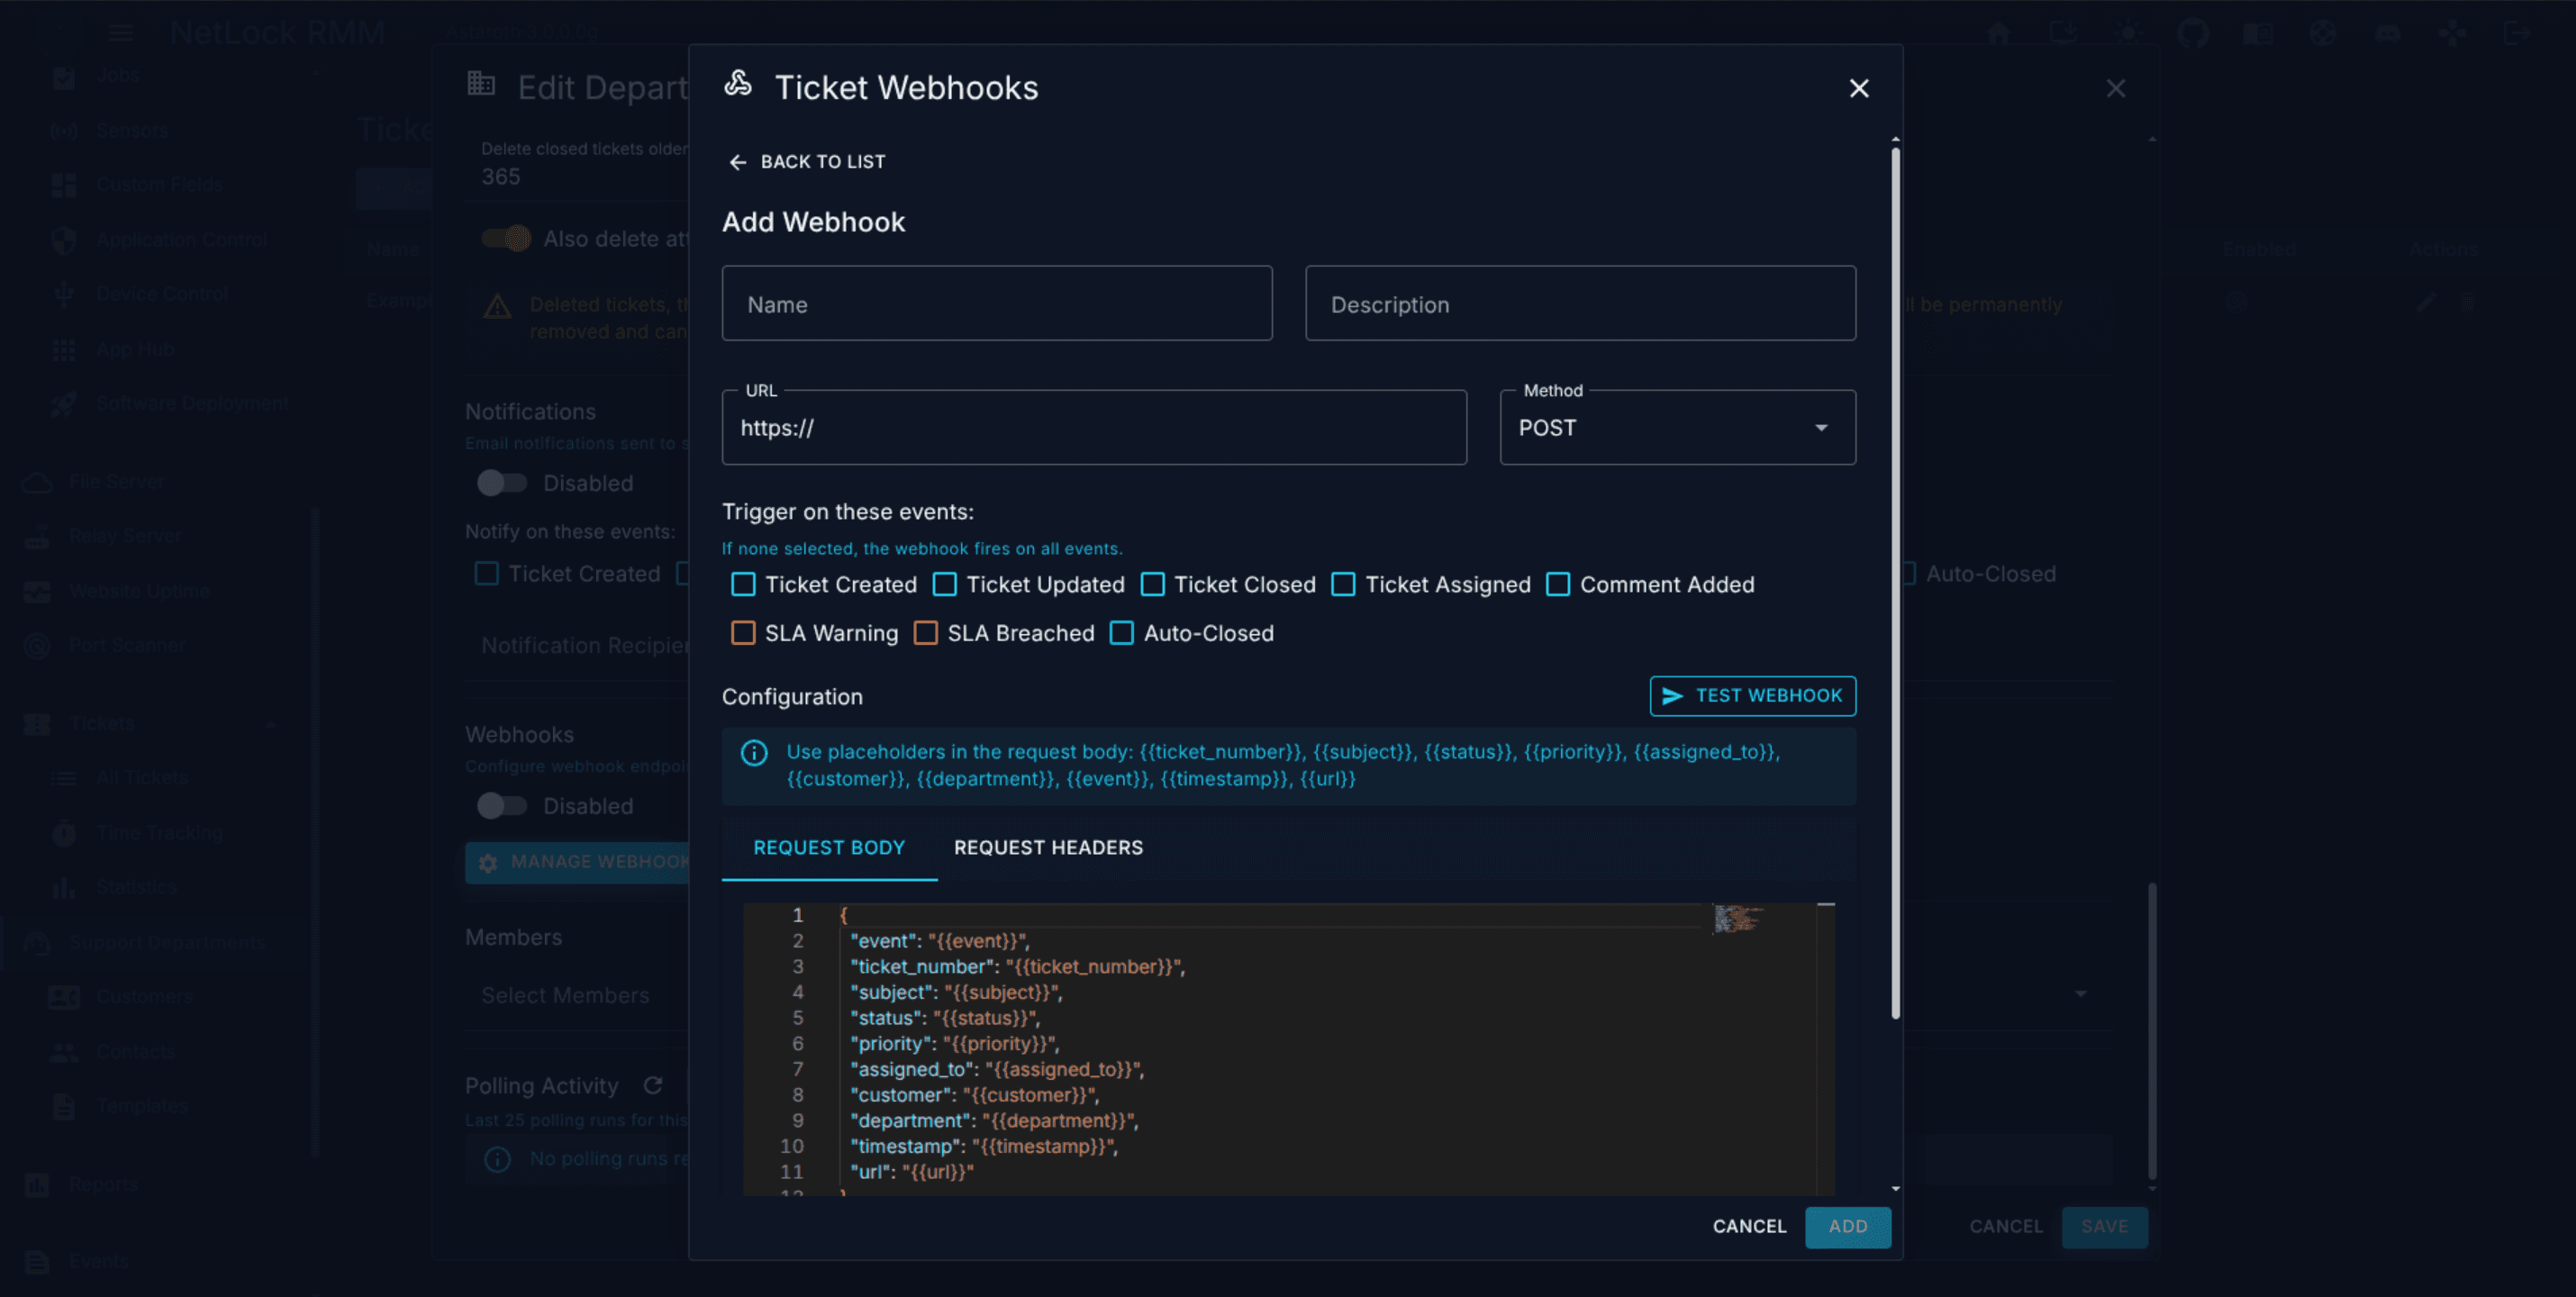Click the edit pencil icon in the Actions column

pos(2426,302)
